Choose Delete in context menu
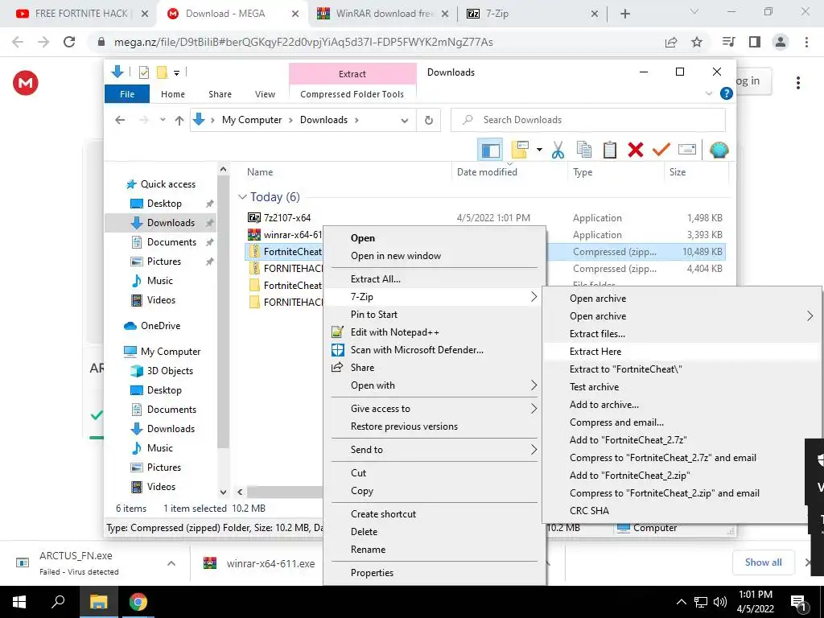Screen dimensions: 824x618 point(434,532)
